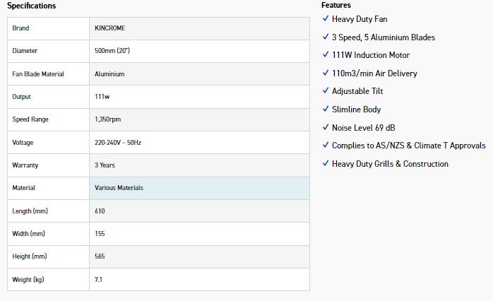Viewport: 493px width, 301px height.
Task: Select the 111w output value cell
Action: point(102,97)
